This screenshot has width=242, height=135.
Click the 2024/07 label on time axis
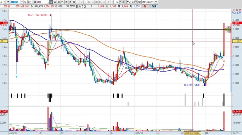pyautogui.click(x=13, y=133)
